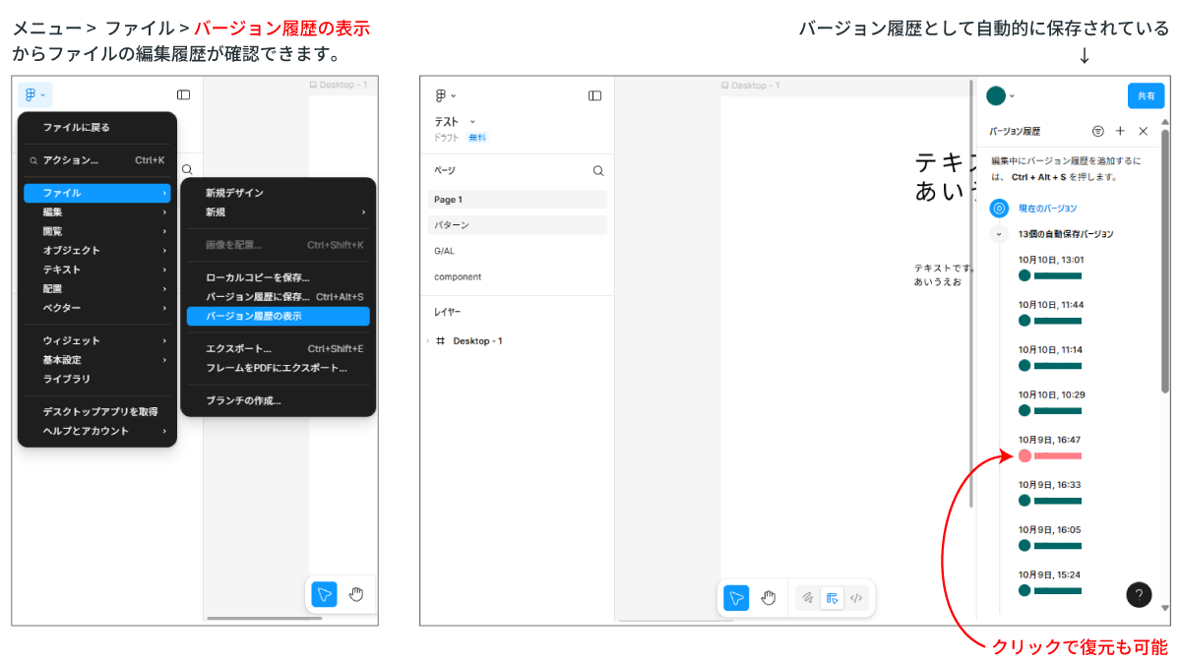Switch to Draw mode squiggle icon
Image resolution: width=1181 pixels, height=664 pixels.
tap(807, 597)
